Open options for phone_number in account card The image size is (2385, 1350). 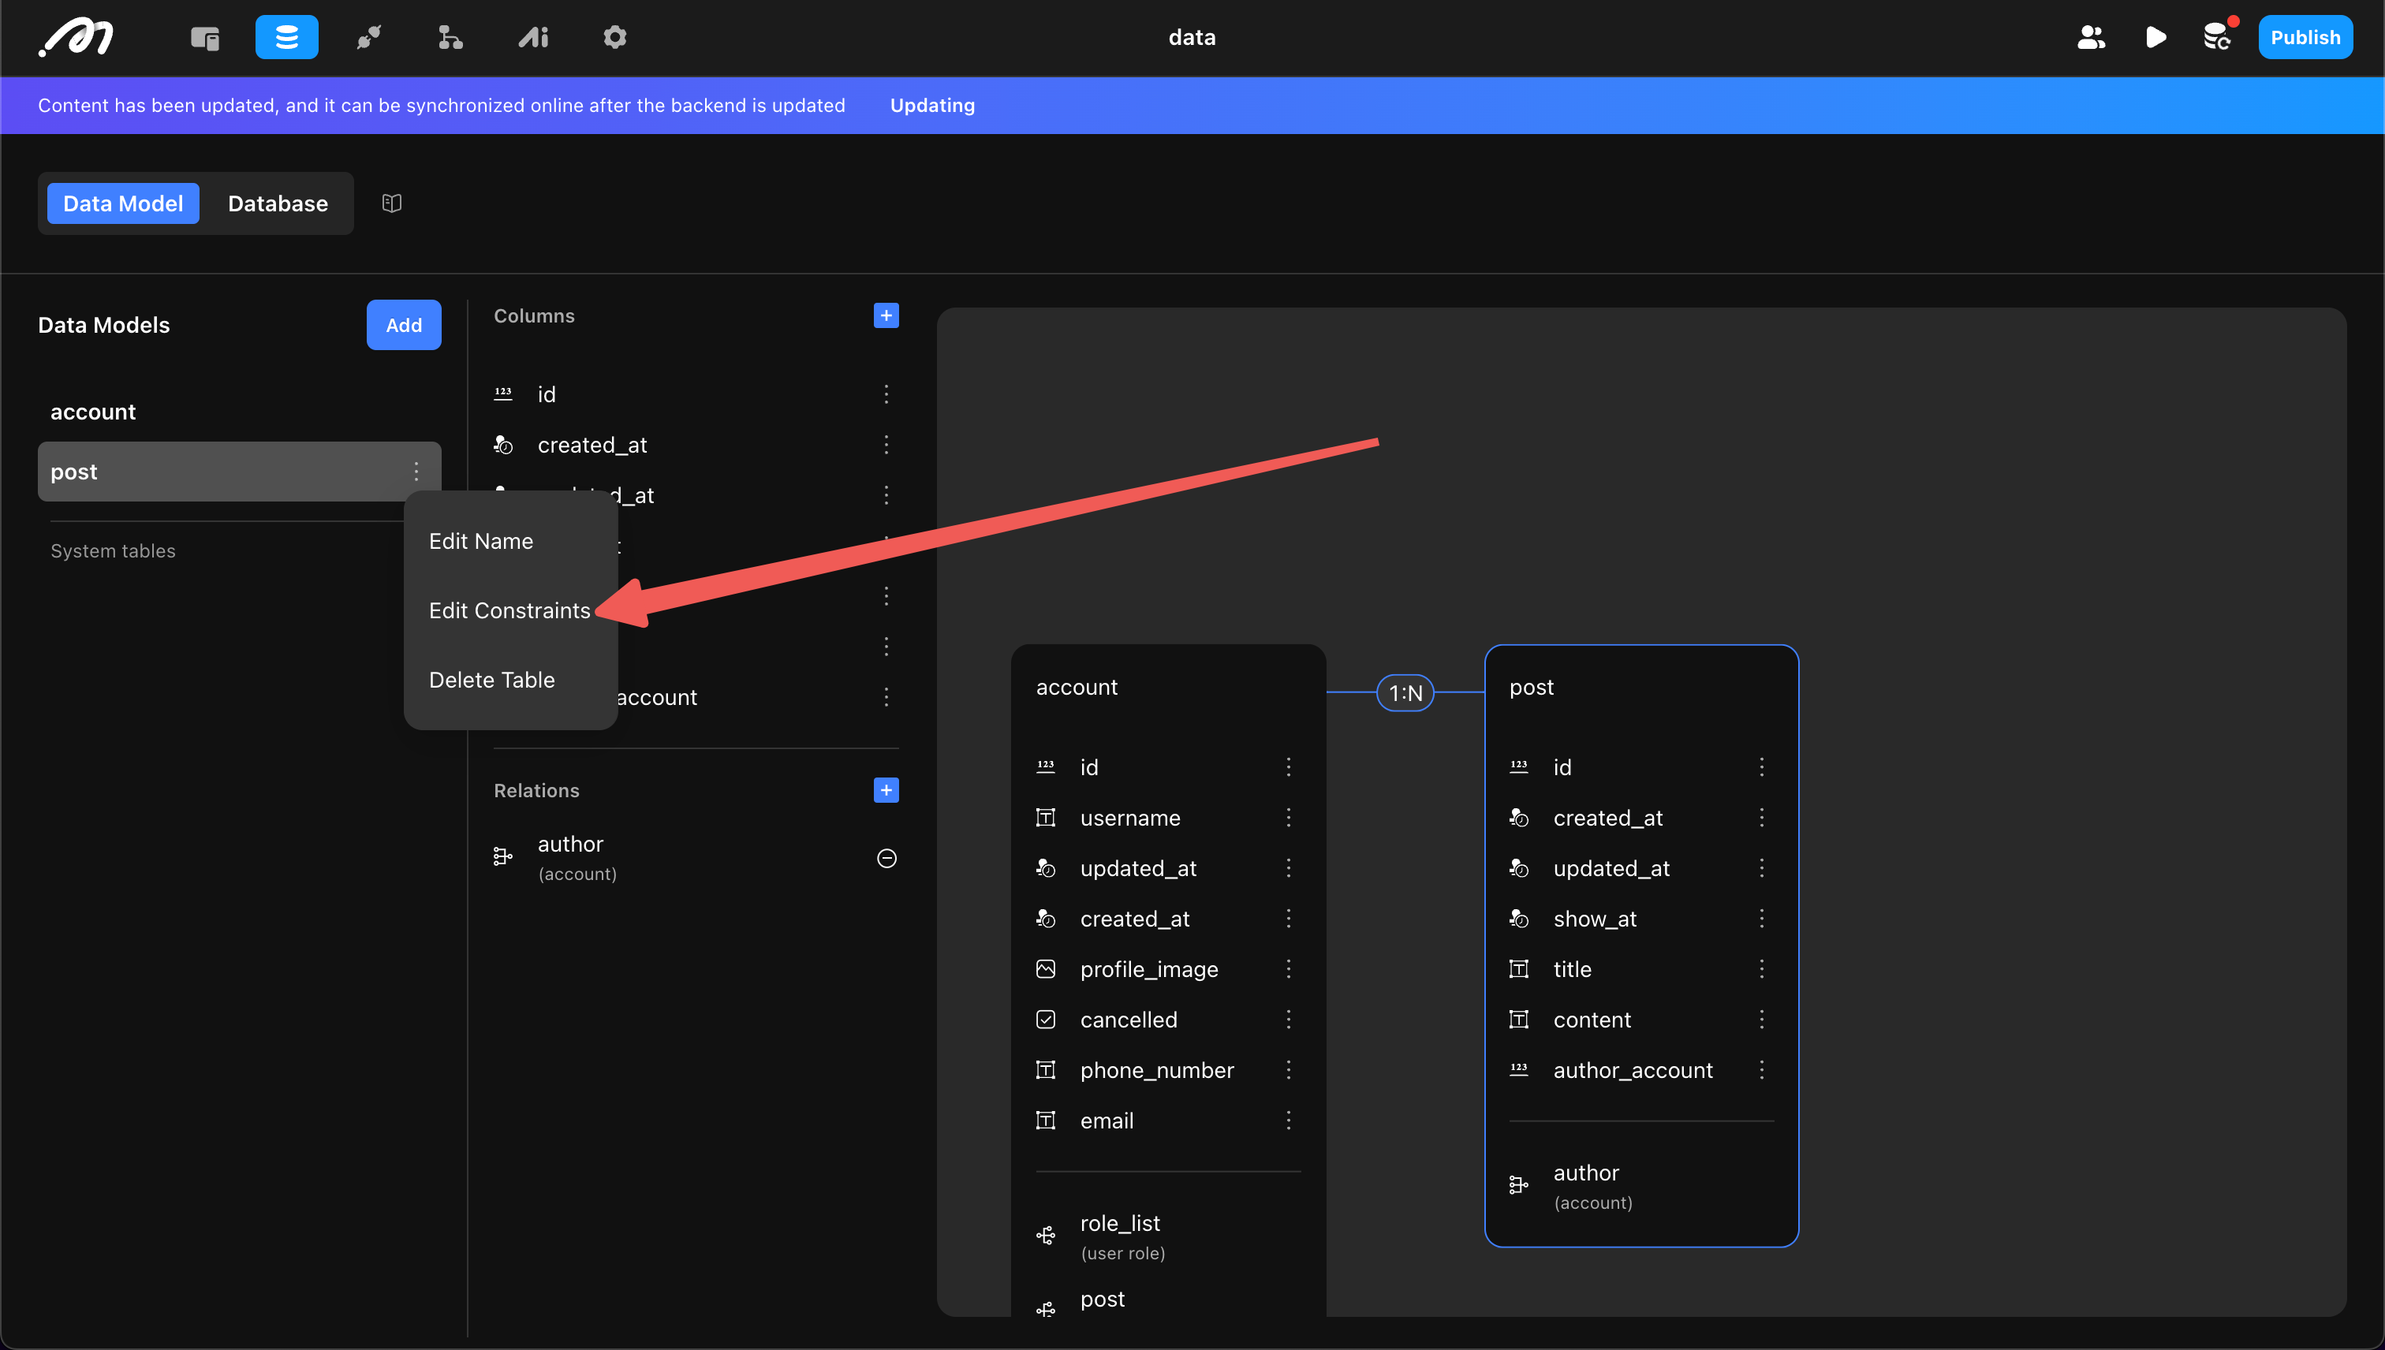pyautogui.click(x=1288, y=1070)
